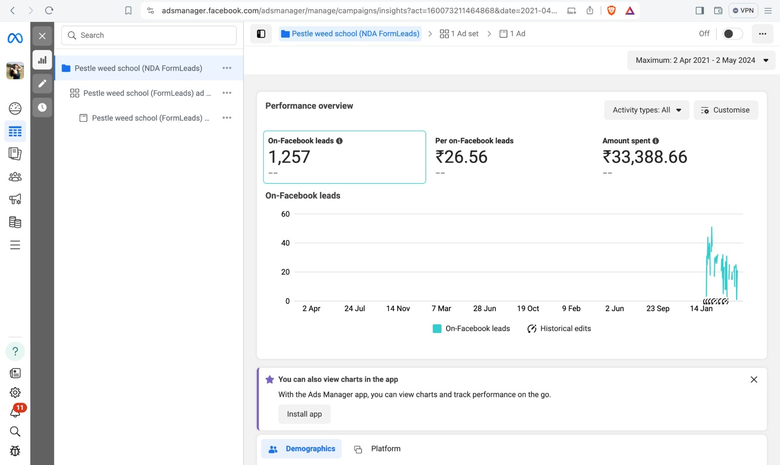780x465 pixels.
Task: Open Audiences people icon
Action: click(x=15, y=177)
